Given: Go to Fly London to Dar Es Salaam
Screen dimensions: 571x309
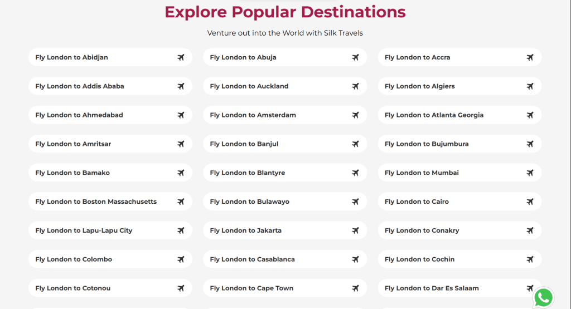Looking at the screenshot, I should coord(459,288).
